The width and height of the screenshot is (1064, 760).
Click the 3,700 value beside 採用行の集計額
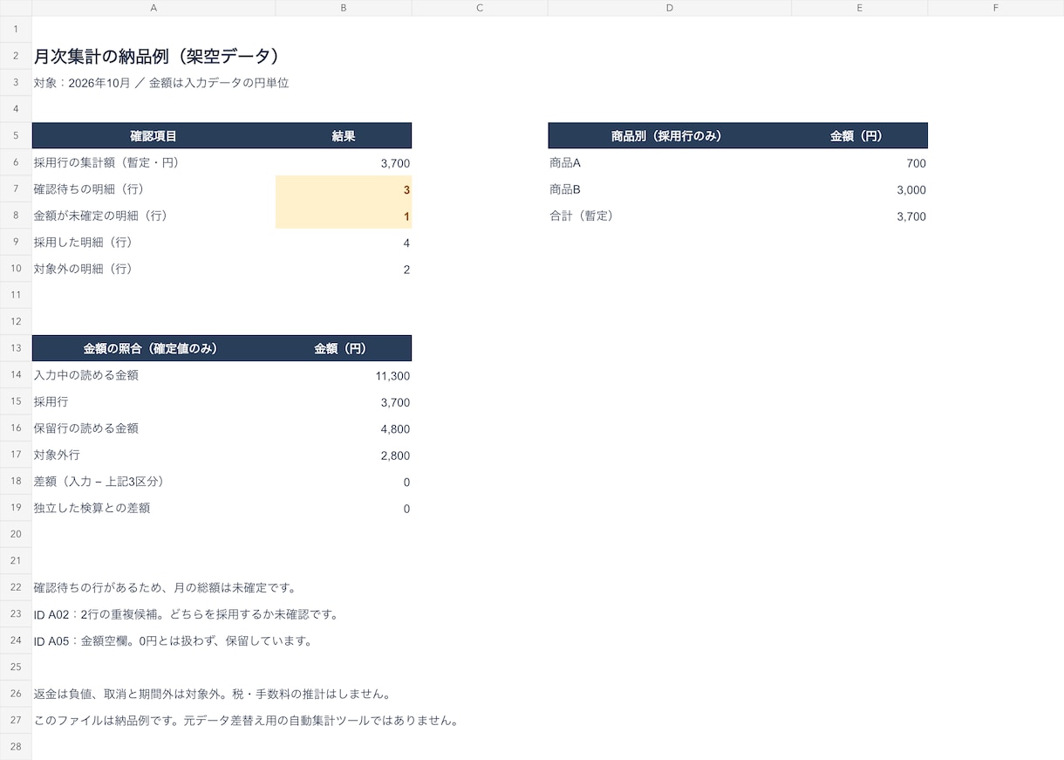344,162
